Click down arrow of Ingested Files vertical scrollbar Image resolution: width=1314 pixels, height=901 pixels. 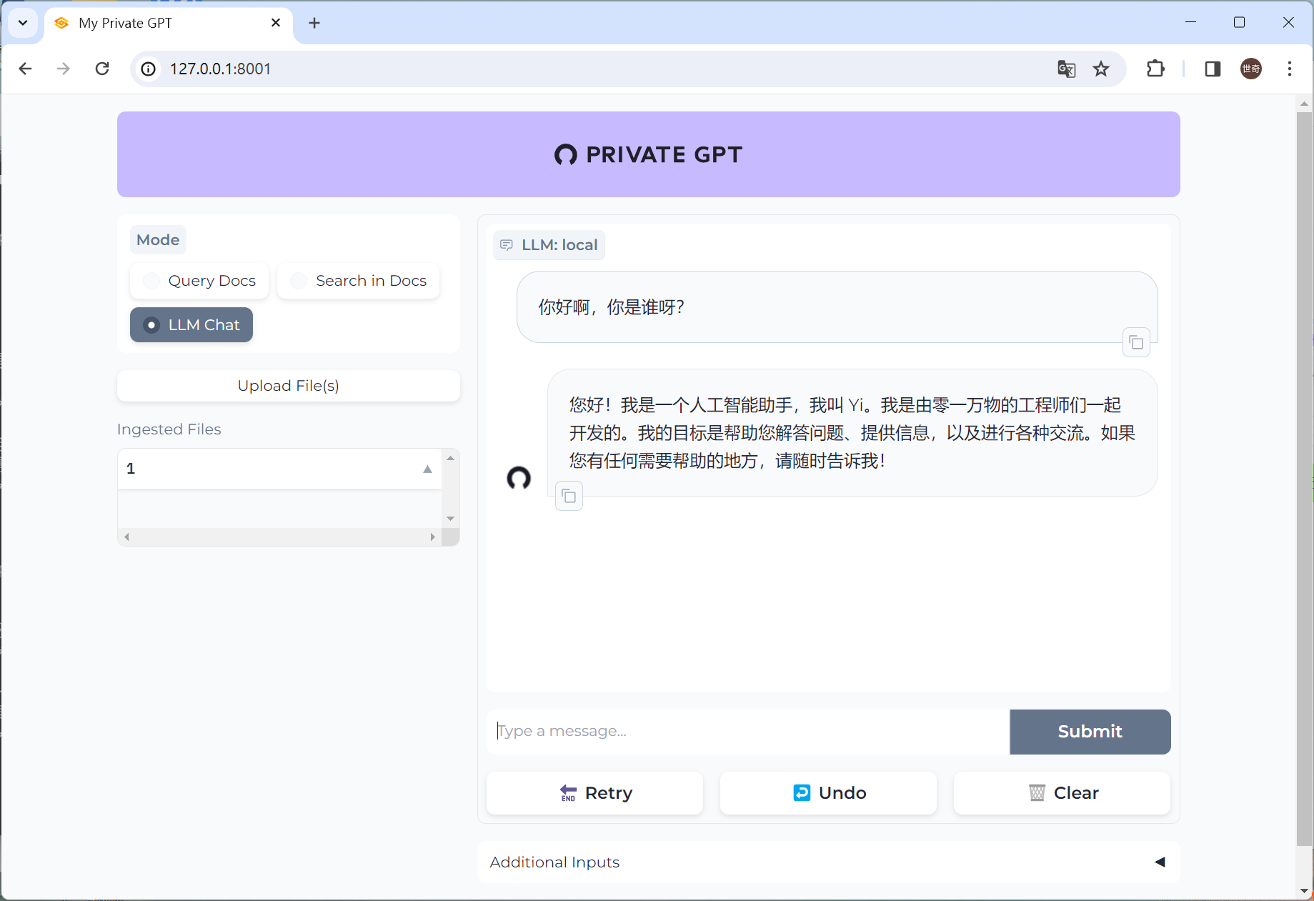(450, 519)
